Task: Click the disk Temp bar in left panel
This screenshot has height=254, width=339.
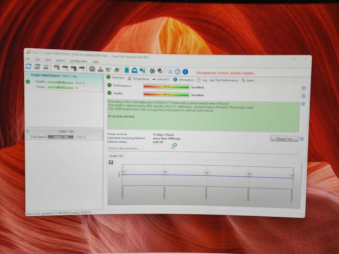Action: point(60,87)
